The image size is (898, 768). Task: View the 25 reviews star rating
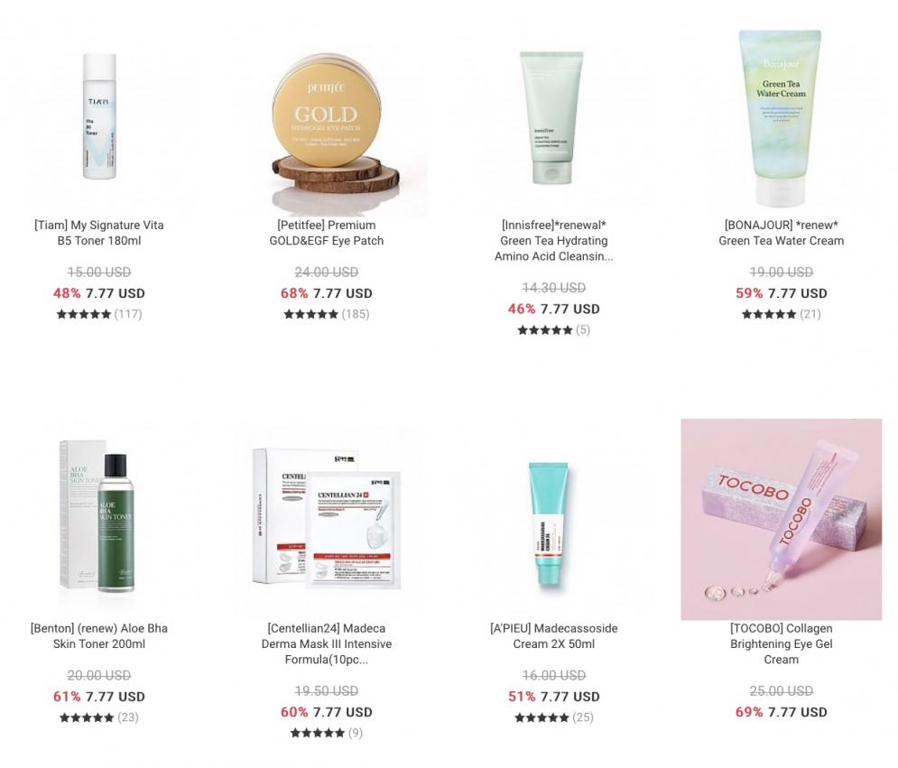click(x=554, y=717)
